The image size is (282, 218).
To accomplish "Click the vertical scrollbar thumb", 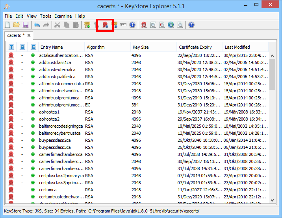I will pos(272,74).
